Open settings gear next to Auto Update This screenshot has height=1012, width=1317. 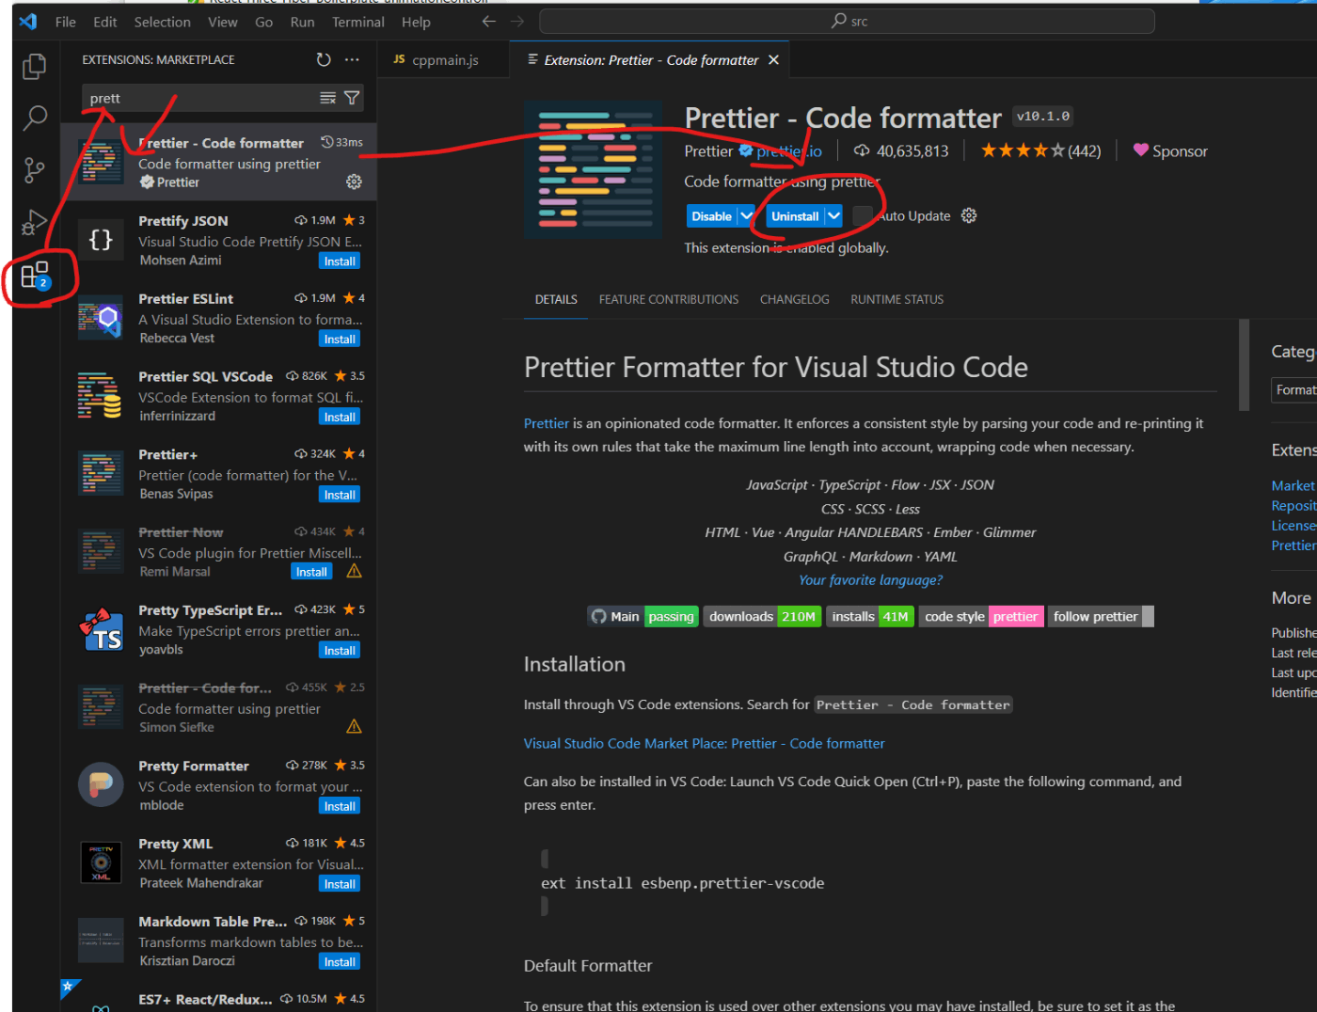click(969, 216)
